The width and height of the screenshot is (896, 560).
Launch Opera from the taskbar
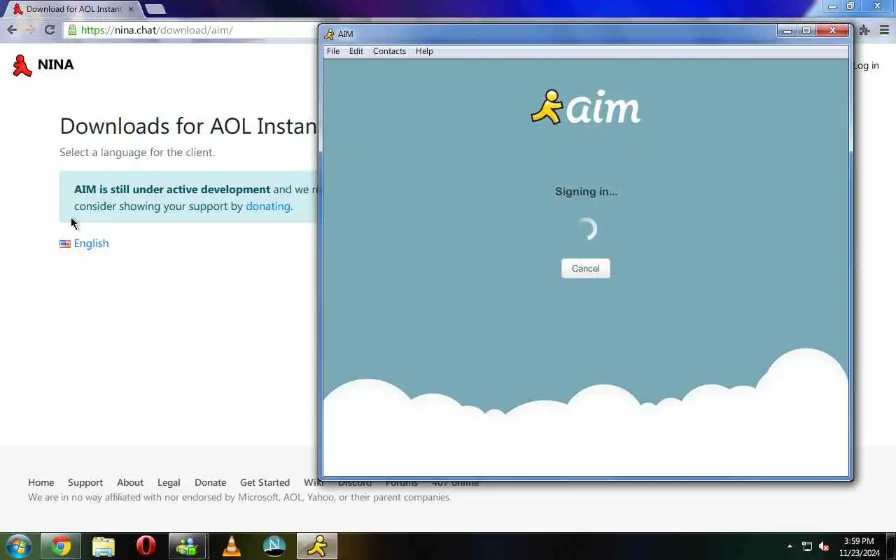[146, 546]
